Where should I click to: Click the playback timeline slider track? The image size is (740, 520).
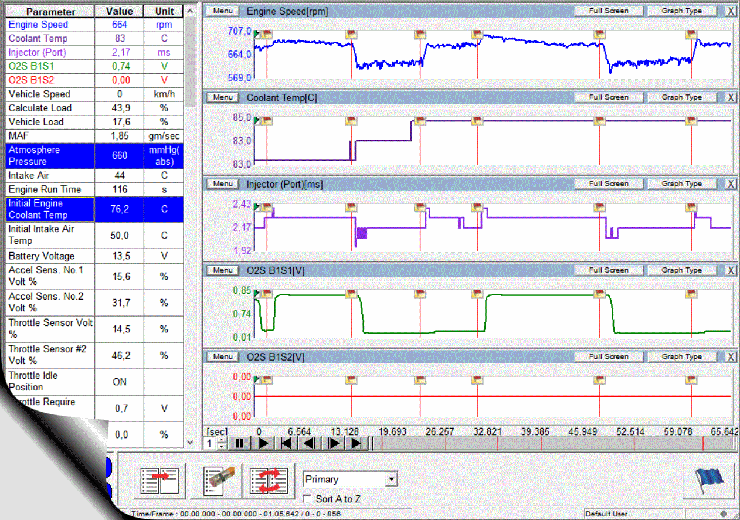551,444
